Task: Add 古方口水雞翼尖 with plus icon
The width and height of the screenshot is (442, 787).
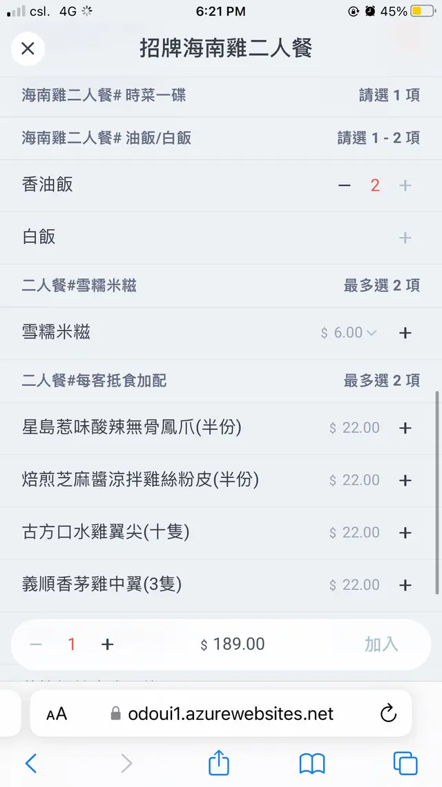Action: pos(405,533)
